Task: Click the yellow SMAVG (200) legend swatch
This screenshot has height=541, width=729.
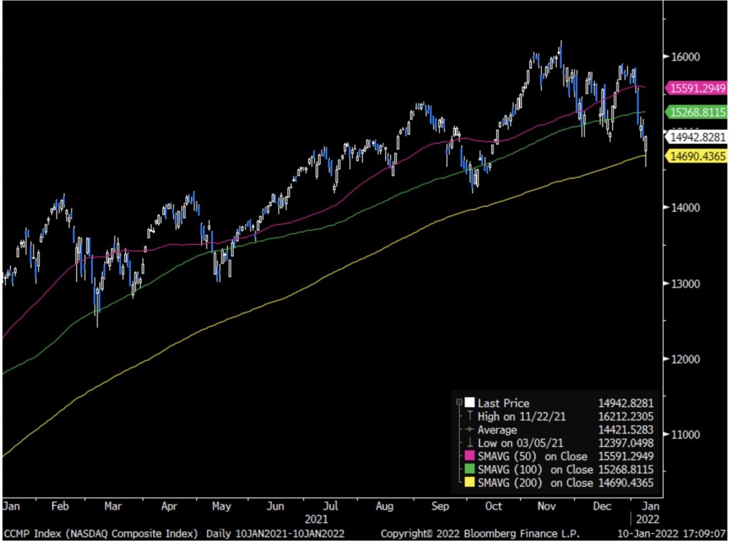Action: coord(469,483)
